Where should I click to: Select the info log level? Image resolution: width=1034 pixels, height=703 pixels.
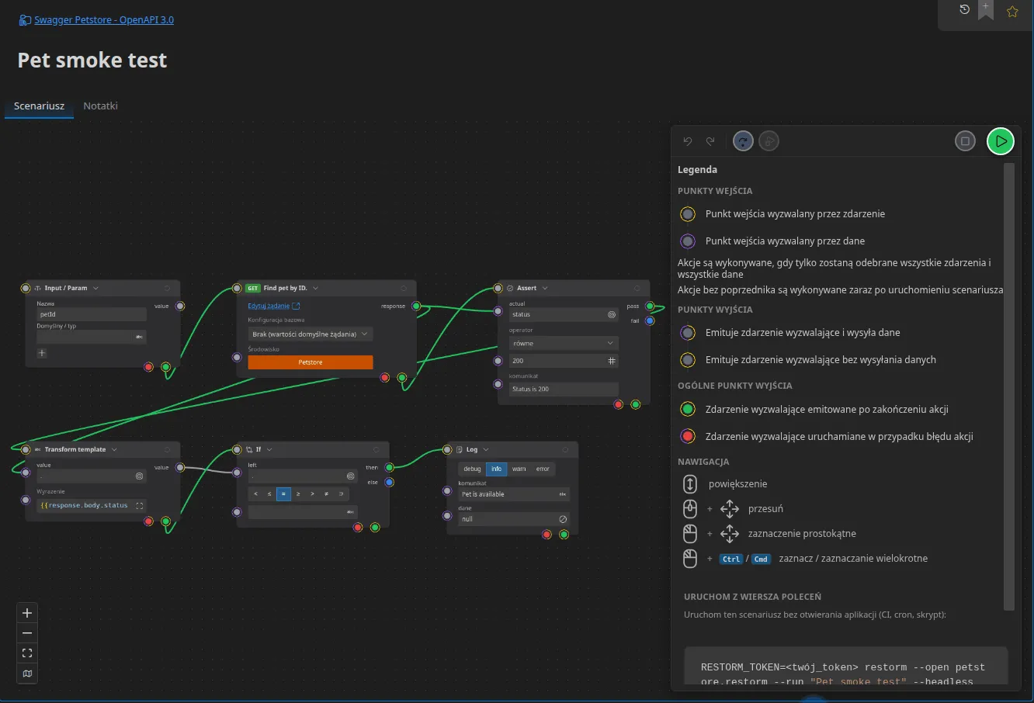pos(497,469)
